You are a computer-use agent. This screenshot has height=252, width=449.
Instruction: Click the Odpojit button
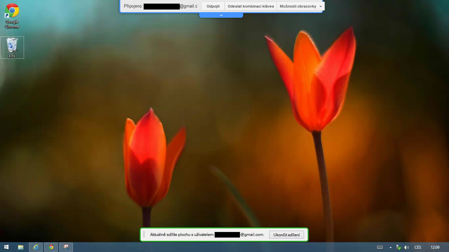tap(213, 6)
